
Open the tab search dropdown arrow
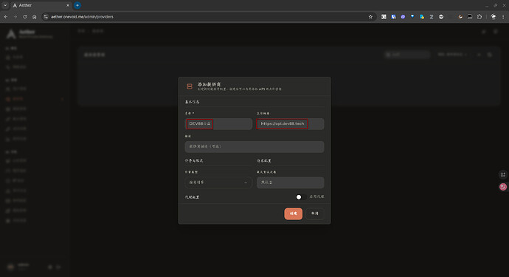[5, 5]
